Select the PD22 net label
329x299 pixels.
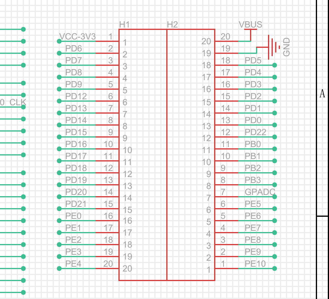coord(255,132)
